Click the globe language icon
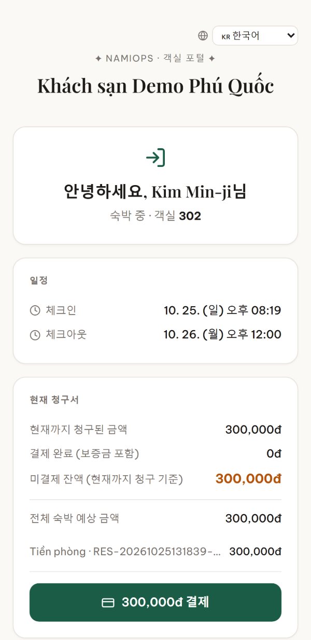 point(203,36)
